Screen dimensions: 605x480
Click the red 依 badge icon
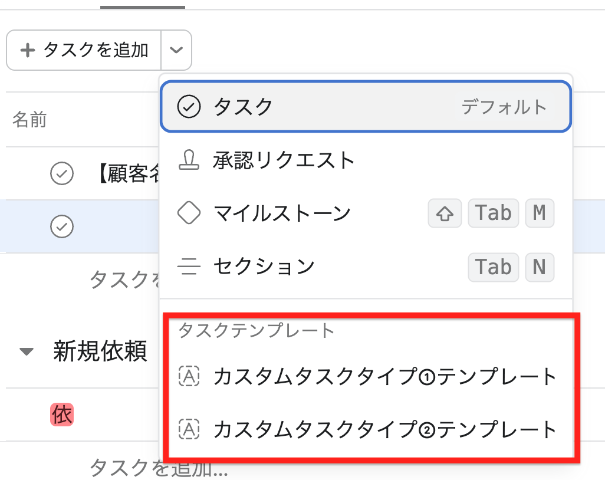[x=62, y=415]
